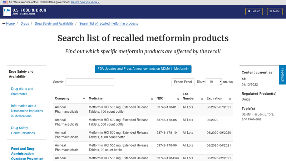Open the Show entries dropdown
Image resolution: width=286 pixels, height=161 pixels.
(214, 82)
